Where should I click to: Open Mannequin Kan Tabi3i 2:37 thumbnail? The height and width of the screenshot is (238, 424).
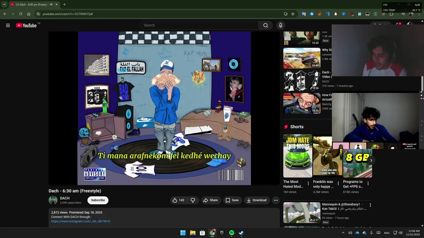click(x=302, y=213)
